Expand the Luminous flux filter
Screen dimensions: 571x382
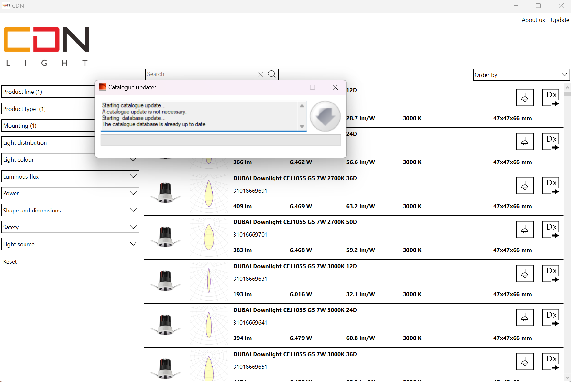(x=70, y=176)
